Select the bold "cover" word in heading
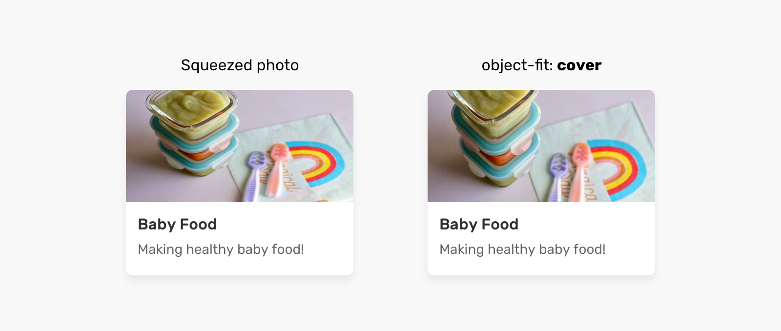The height and width of the screenshot is (331, 781). [x=579, y=65]
